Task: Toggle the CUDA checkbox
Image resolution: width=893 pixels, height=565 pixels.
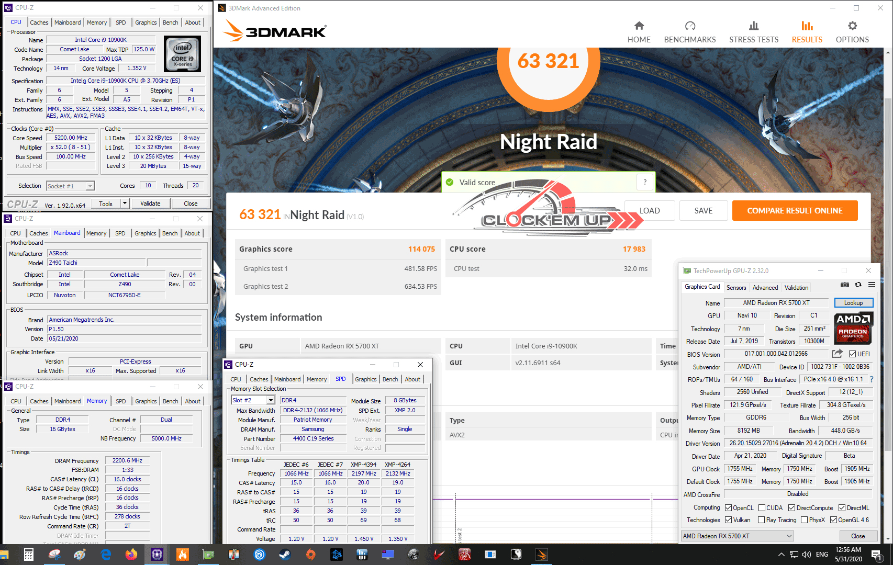Action: [x=762, y=508]
